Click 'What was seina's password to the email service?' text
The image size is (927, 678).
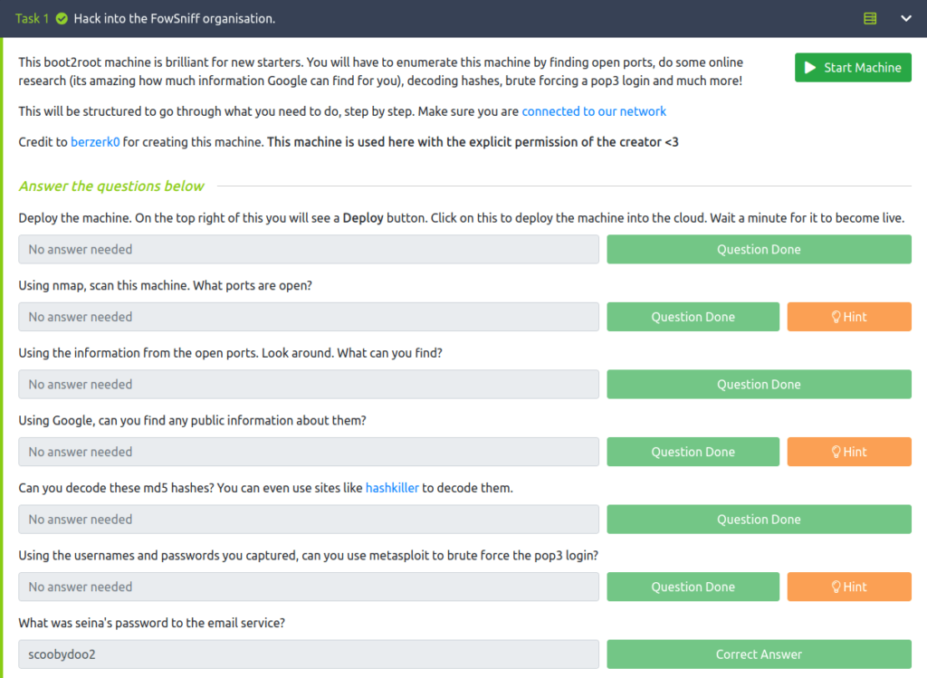pos(151,623)
